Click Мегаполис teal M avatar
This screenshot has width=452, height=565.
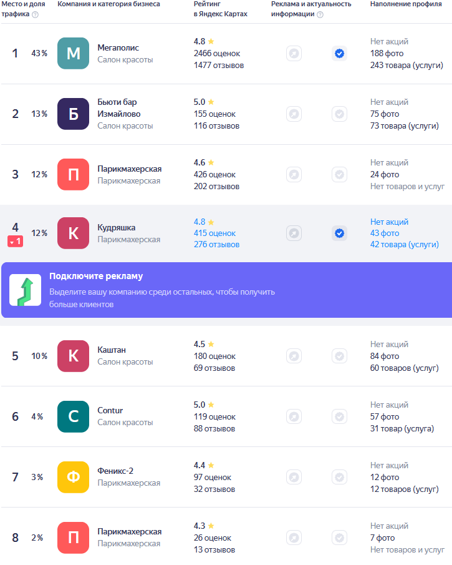click(74, 53)
